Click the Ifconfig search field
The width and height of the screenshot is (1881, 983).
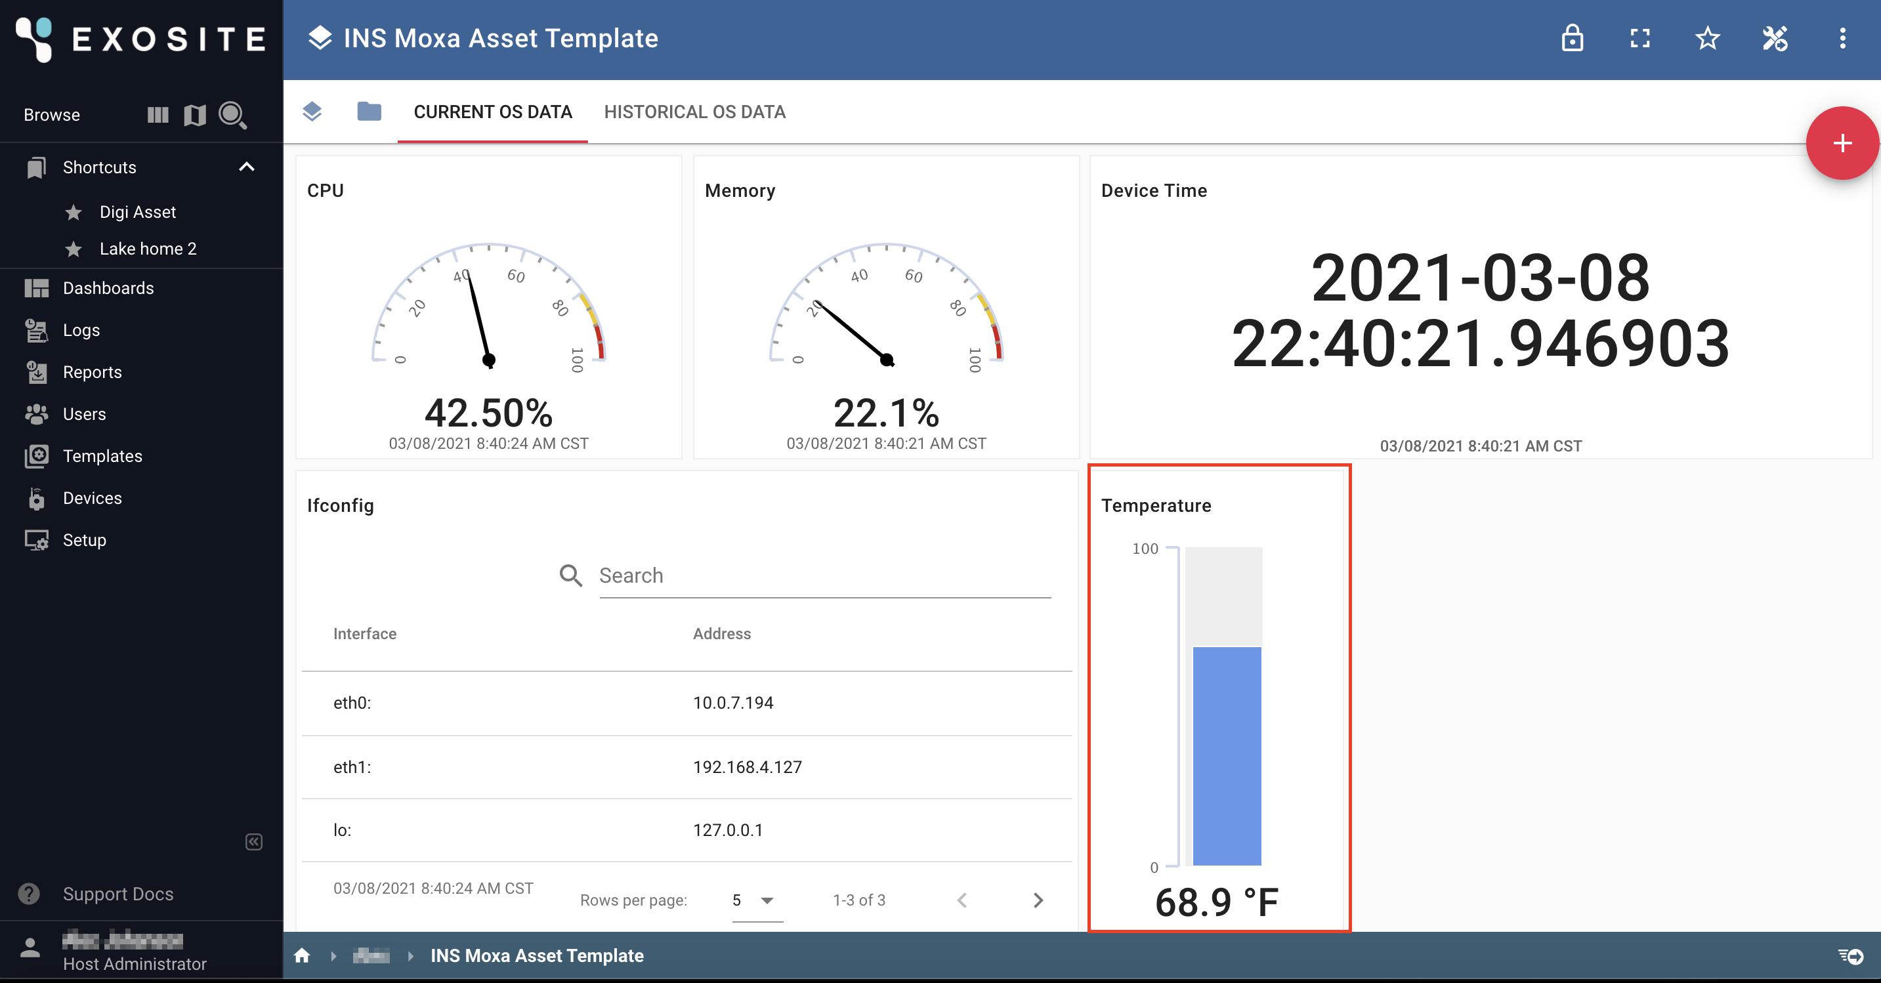(824, 576)
